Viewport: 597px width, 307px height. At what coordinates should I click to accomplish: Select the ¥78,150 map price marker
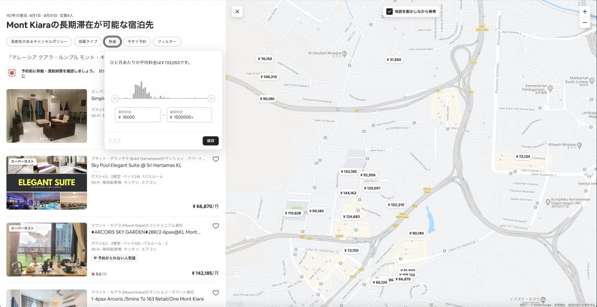(x=265, y=59)
